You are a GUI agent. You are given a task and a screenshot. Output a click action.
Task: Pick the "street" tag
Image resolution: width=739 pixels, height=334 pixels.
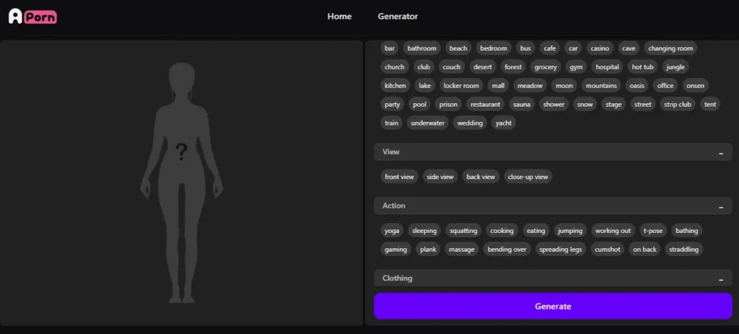(643, 105)
